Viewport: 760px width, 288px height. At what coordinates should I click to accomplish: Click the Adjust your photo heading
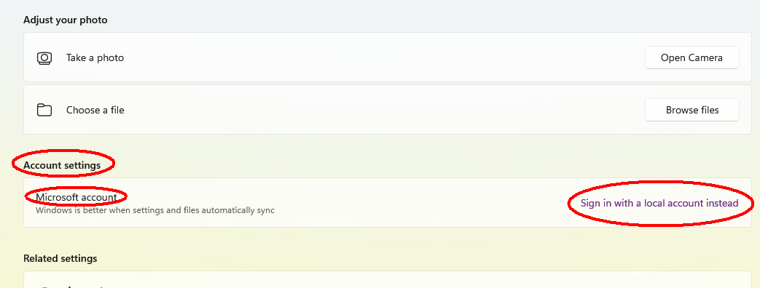pos(66,20)
